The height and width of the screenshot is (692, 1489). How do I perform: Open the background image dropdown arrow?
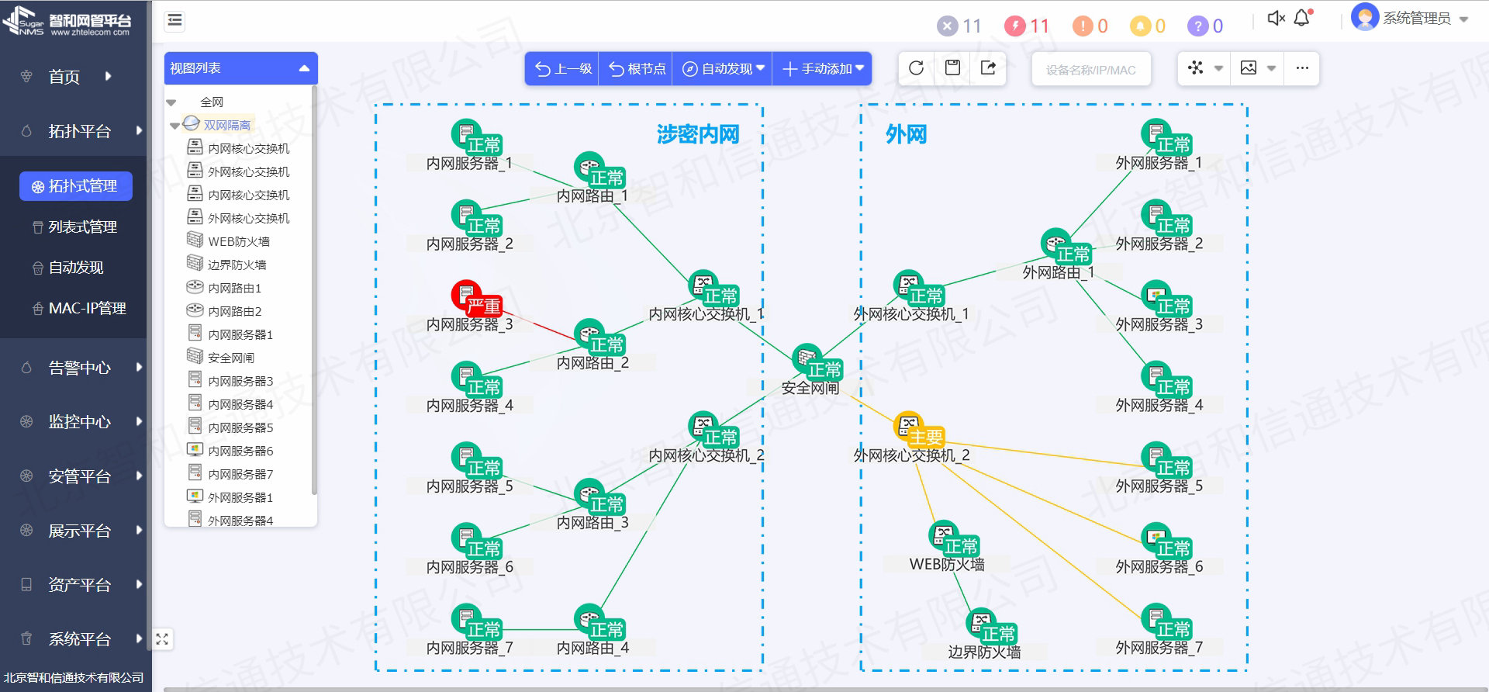[1271, 68]
